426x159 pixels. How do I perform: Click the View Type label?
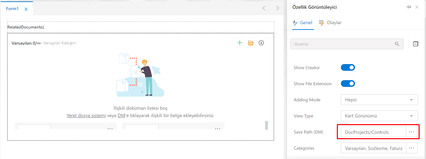[x=304, y=116]
